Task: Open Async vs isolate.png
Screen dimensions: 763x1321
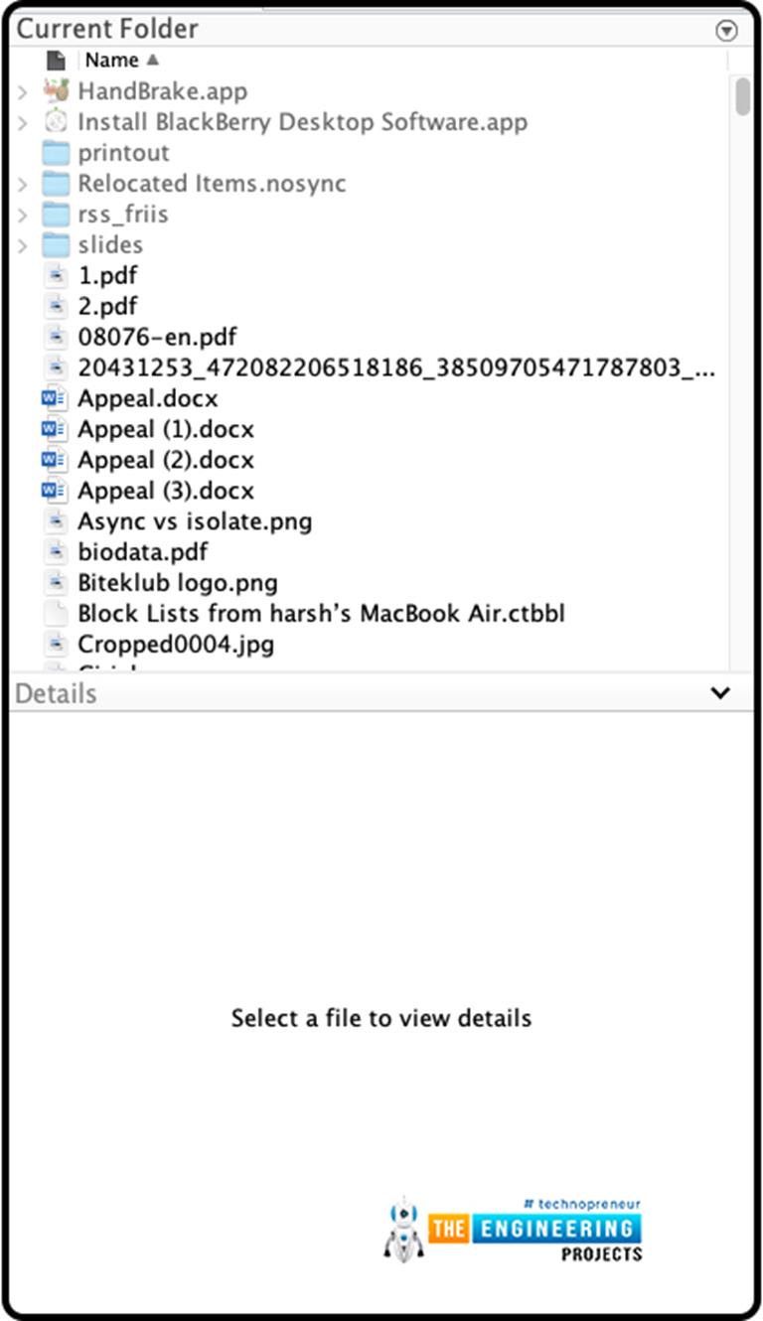Action: pos(195,520)
